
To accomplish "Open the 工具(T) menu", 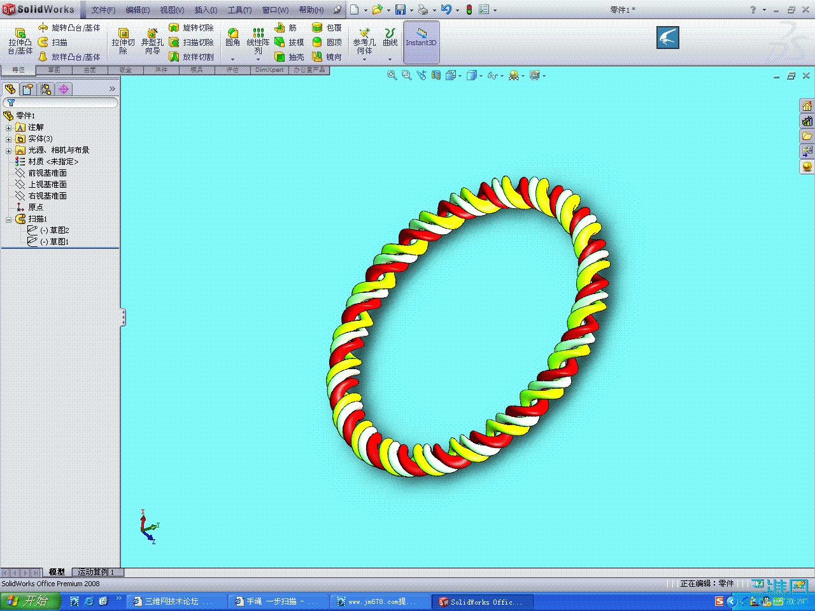I will point(239,10).
